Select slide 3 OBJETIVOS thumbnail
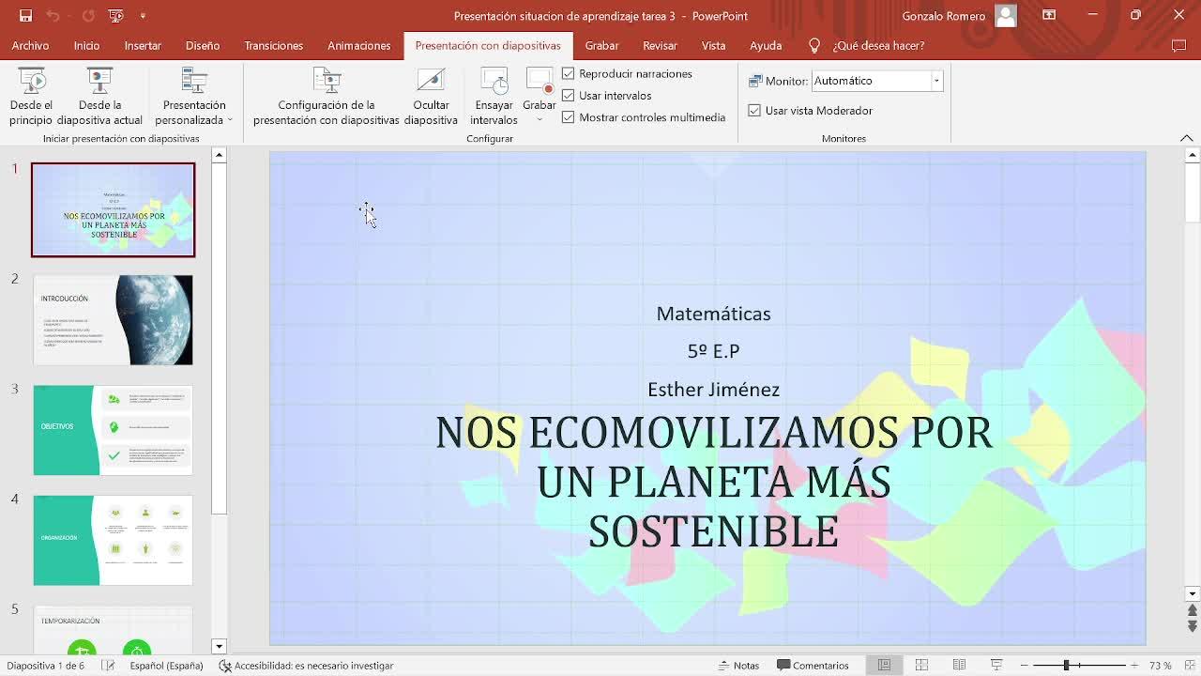This screenshot has height=676, width=1201. (x=113, y=430)
